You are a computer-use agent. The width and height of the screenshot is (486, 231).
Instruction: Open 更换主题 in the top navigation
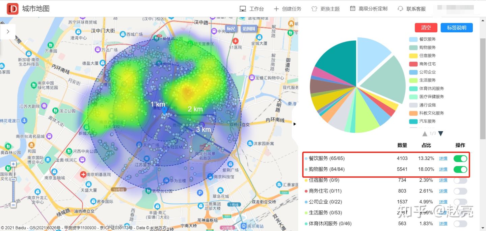point(325,9)
